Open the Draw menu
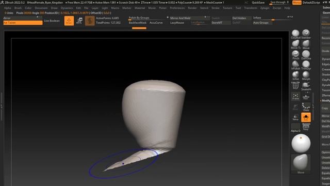The height and width of the screenshot is (186, 330). point(54,8)
